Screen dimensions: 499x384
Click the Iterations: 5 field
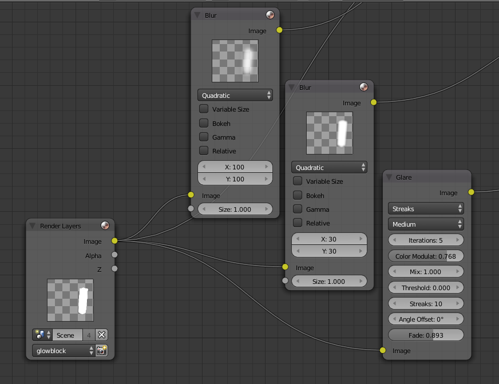click(426, 240)
